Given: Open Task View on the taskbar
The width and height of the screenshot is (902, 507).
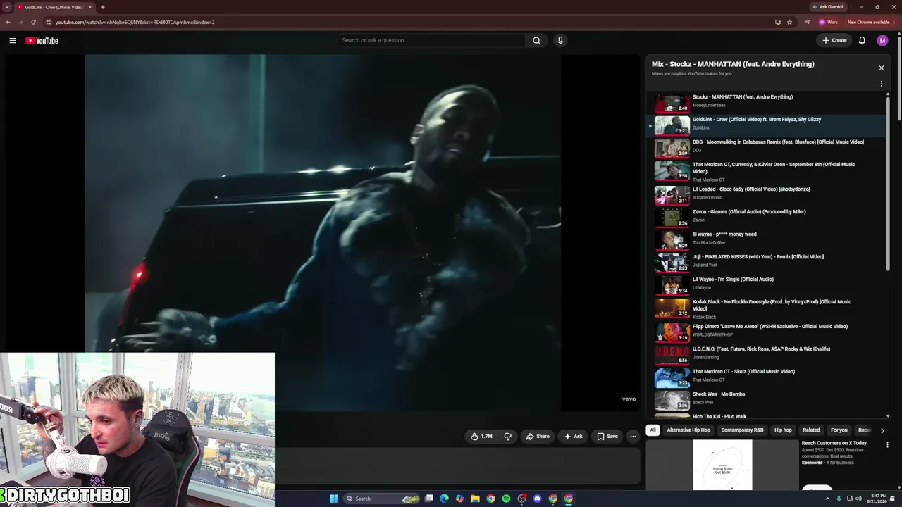Looking at the screenshot, I should (x=428, y=499).
